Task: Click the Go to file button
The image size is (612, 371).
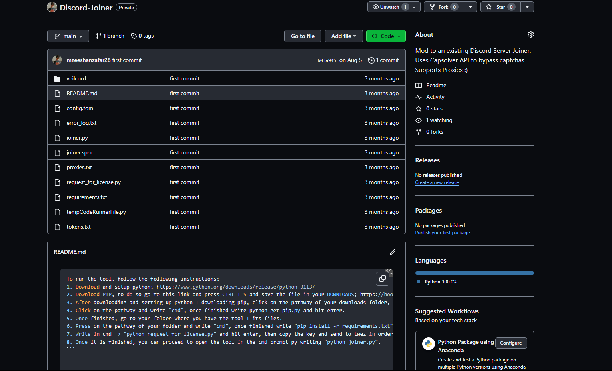Action: click(x=303, y=36)
